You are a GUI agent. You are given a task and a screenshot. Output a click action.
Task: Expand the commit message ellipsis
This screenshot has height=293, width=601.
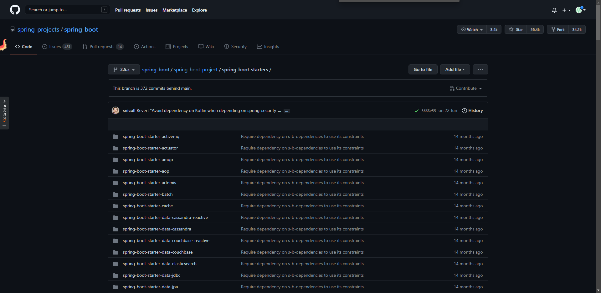coord(286,111)
